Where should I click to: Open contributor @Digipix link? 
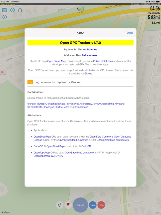click(x=42, y=104)
